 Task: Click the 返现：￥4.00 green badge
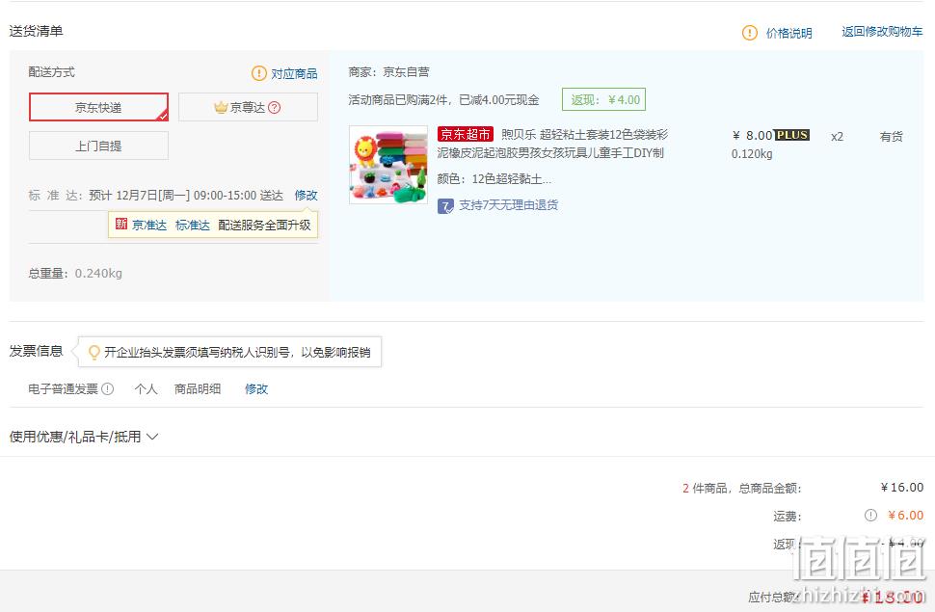coord(604,99)
